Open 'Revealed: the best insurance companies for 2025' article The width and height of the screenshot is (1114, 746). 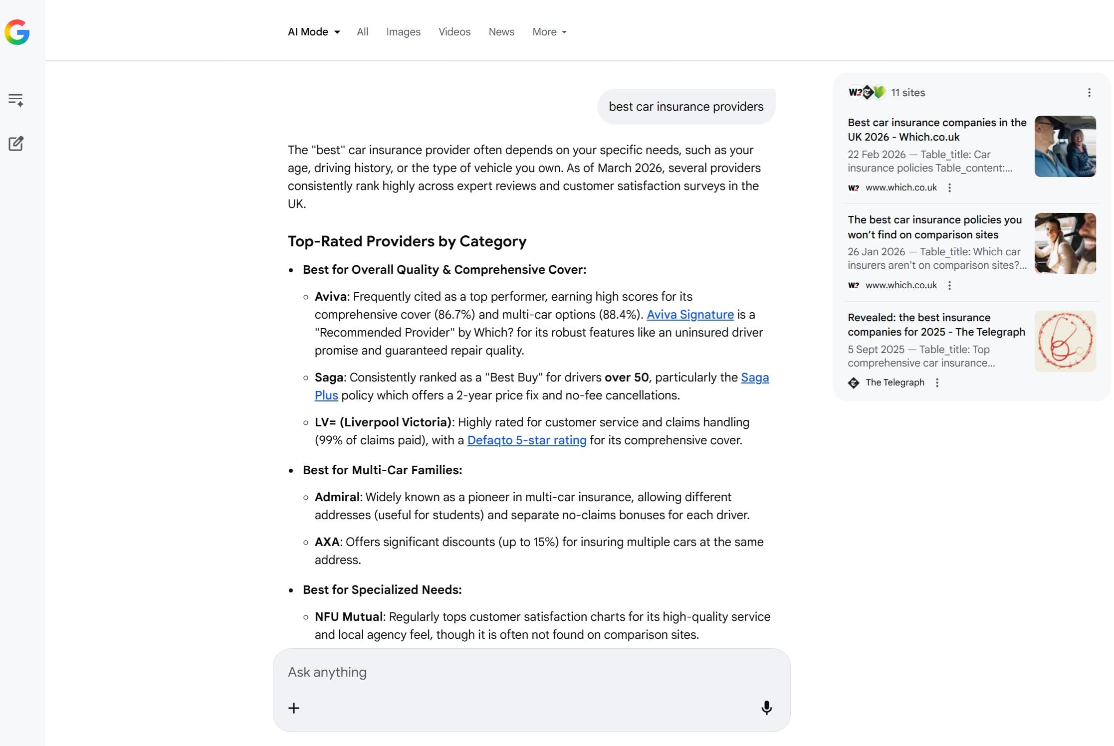936,325
